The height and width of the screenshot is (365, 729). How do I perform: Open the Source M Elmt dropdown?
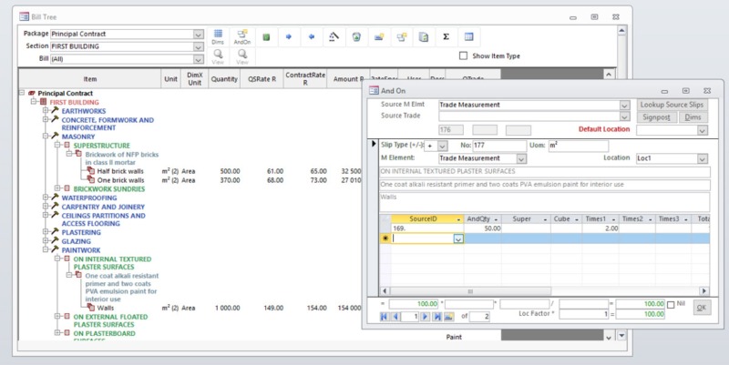pos(624,106)
